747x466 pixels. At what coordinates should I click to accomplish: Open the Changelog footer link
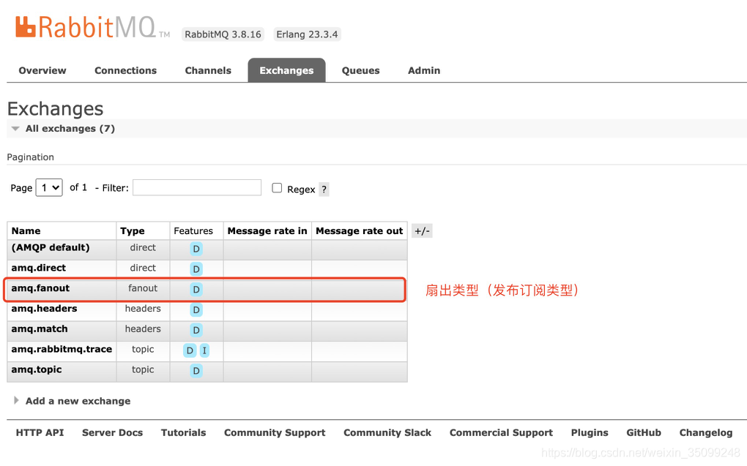click(x=706, y=432)
